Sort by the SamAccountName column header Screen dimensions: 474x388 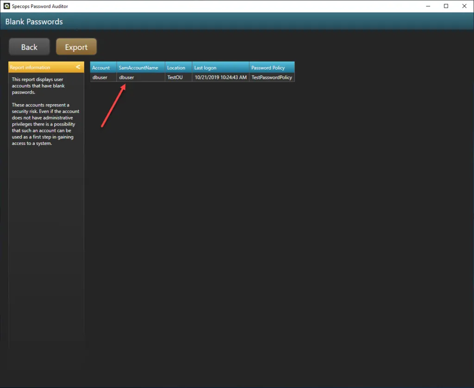141,68
